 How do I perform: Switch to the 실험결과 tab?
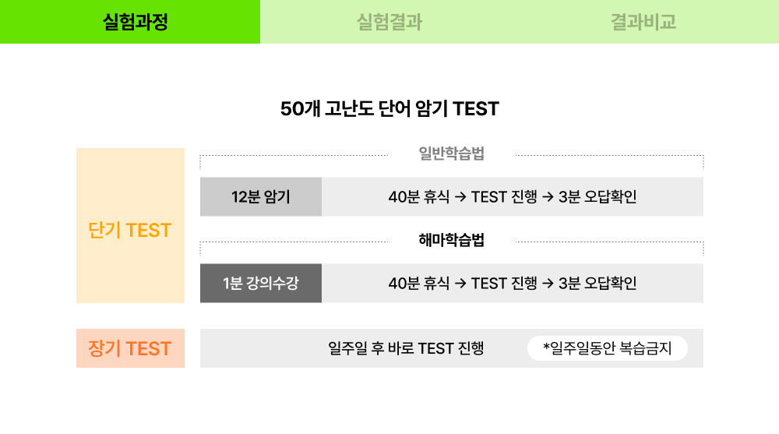coord(389,22)
